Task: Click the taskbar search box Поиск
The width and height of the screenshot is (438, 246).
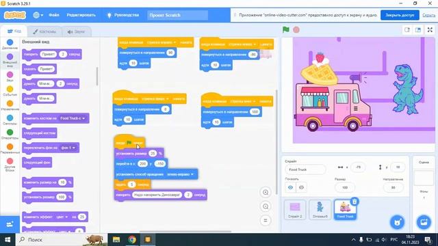Action: click(62, 240)
